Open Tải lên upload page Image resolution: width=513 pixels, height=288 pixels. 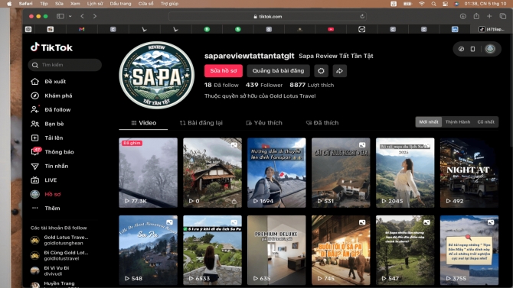(x=47, y=138)
